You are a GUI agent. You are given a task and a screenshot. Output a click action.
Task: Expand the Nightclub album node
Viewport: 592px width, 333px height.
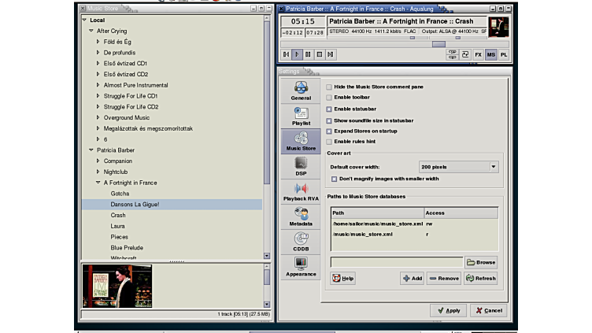tap(98, 172)
